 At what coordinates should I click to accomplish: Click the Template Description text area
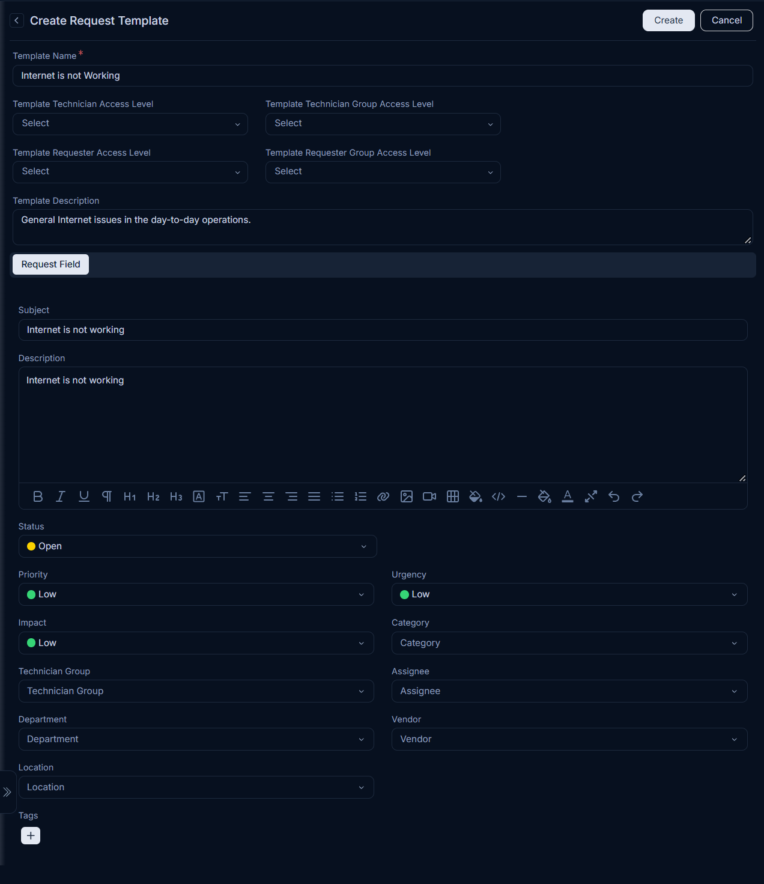tap(383, 227)
